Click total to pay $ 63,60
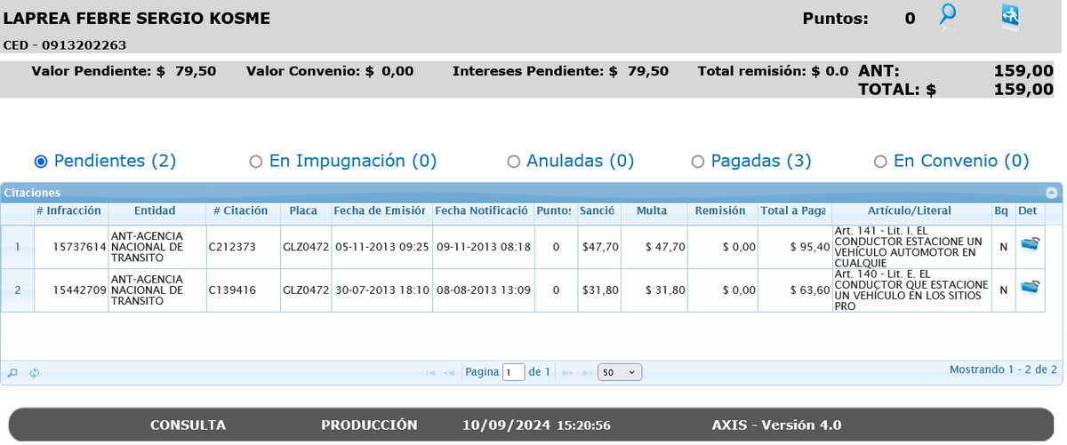 (809, 290)
